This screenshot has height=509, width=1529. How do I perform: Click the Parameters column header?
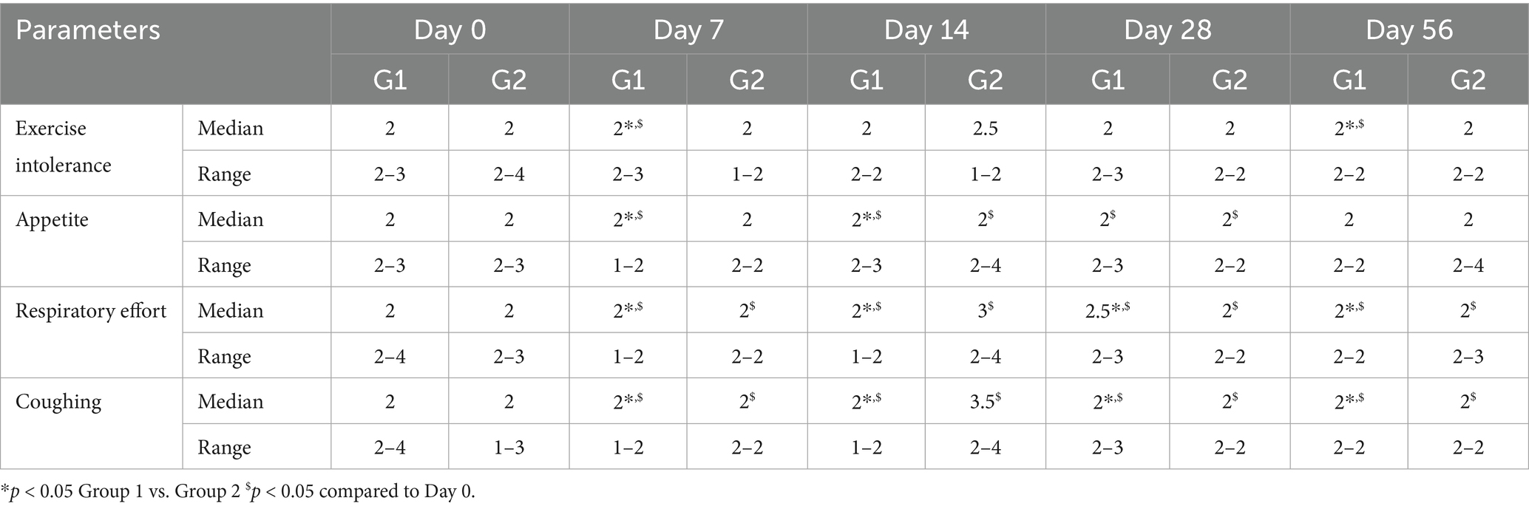coord(88,31)
